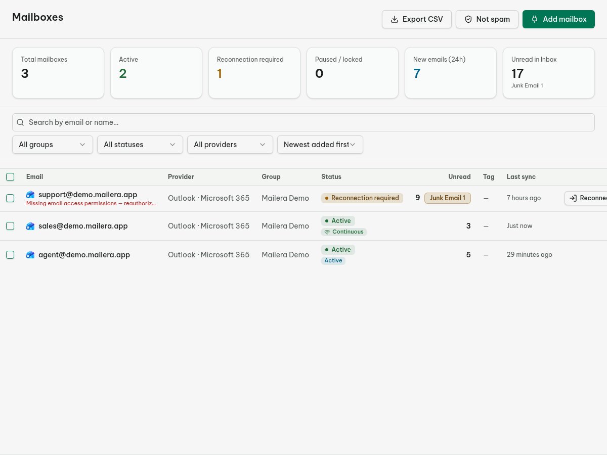
Task: Open the All groups dropdown
Action: point(53,145)
